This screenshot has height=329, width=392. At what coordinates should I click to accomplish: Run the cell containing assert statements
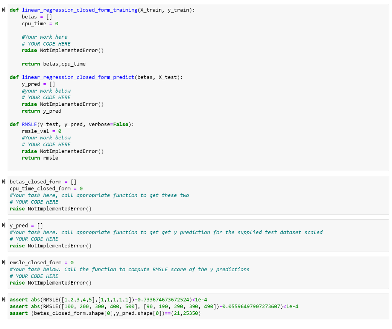coord(3,299)
